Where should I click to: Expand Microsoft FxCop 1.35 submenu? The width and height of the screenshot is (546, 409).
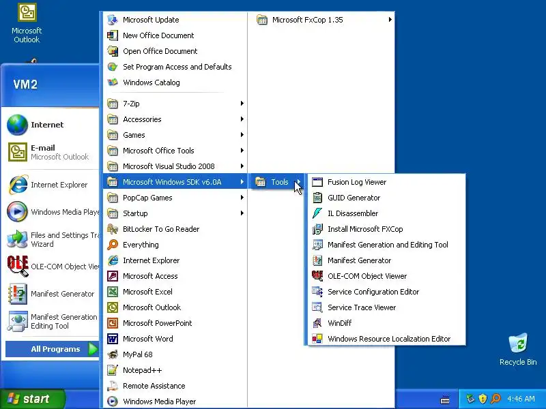(x=324, y=20)
